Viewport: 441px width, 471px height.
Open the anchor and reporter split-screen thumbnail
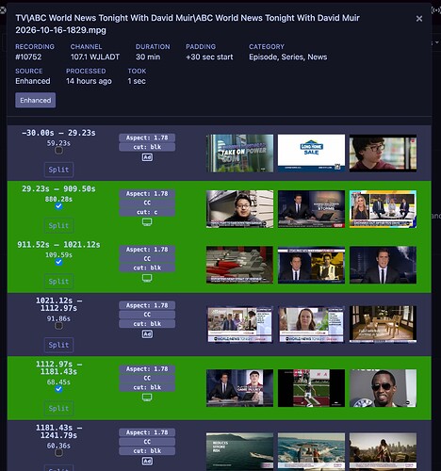tap(311, 265)
